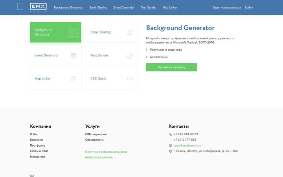
Task: Open the EMX Tools logo home link
Action: point(38,7)
